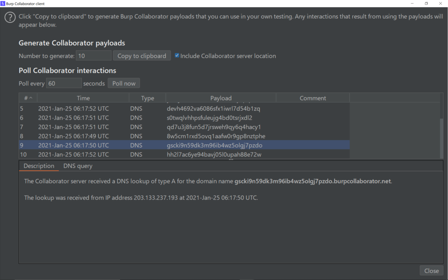Close the dialog with the Close button

pos(432,271)
